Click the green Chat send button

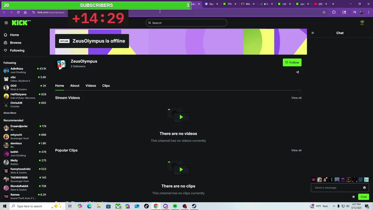[364, 197]
